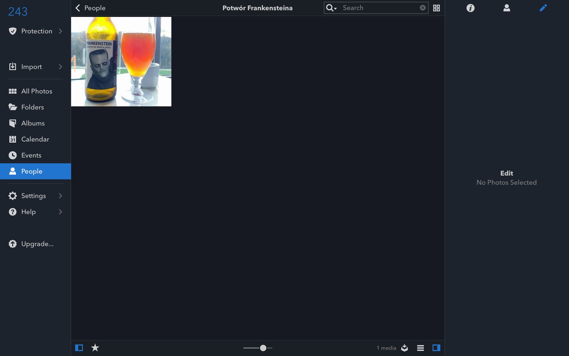
Task: Click the 1 media count label
Action: 386,348
